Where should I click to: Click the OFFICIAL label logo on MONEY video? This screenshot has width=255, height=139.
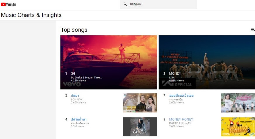(x=177, y=84)
